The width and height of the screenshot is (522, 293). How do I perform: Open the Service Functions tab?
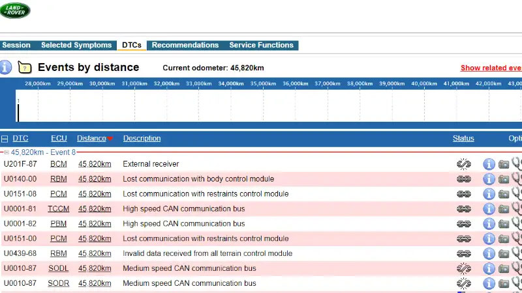tap(261, 46)
